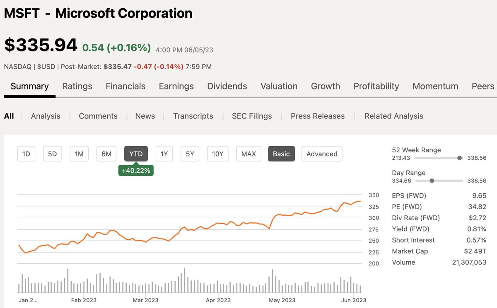Open the Momentum tab
Viewport: 497px width, 308px height.
435,86
